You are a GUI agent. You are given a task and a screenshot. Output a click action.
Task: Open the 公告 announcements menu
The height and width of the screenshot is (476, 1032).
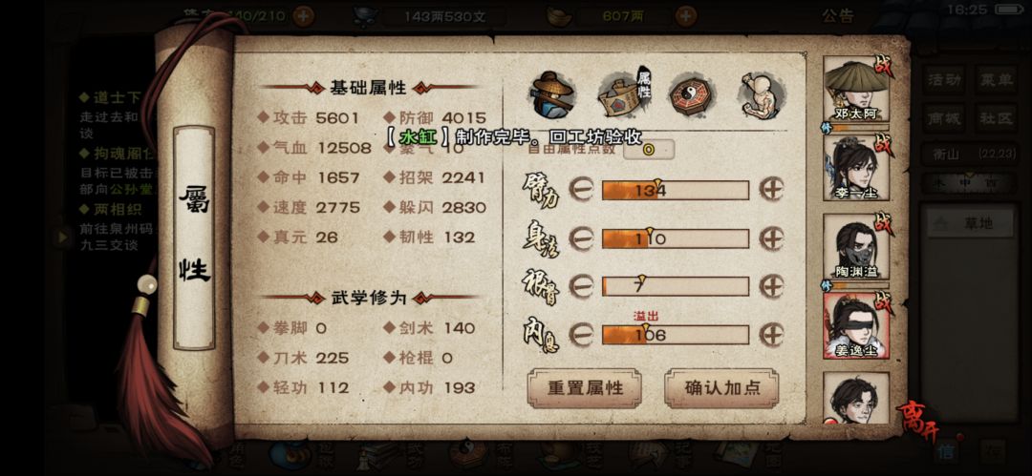(x=838, y=16)
